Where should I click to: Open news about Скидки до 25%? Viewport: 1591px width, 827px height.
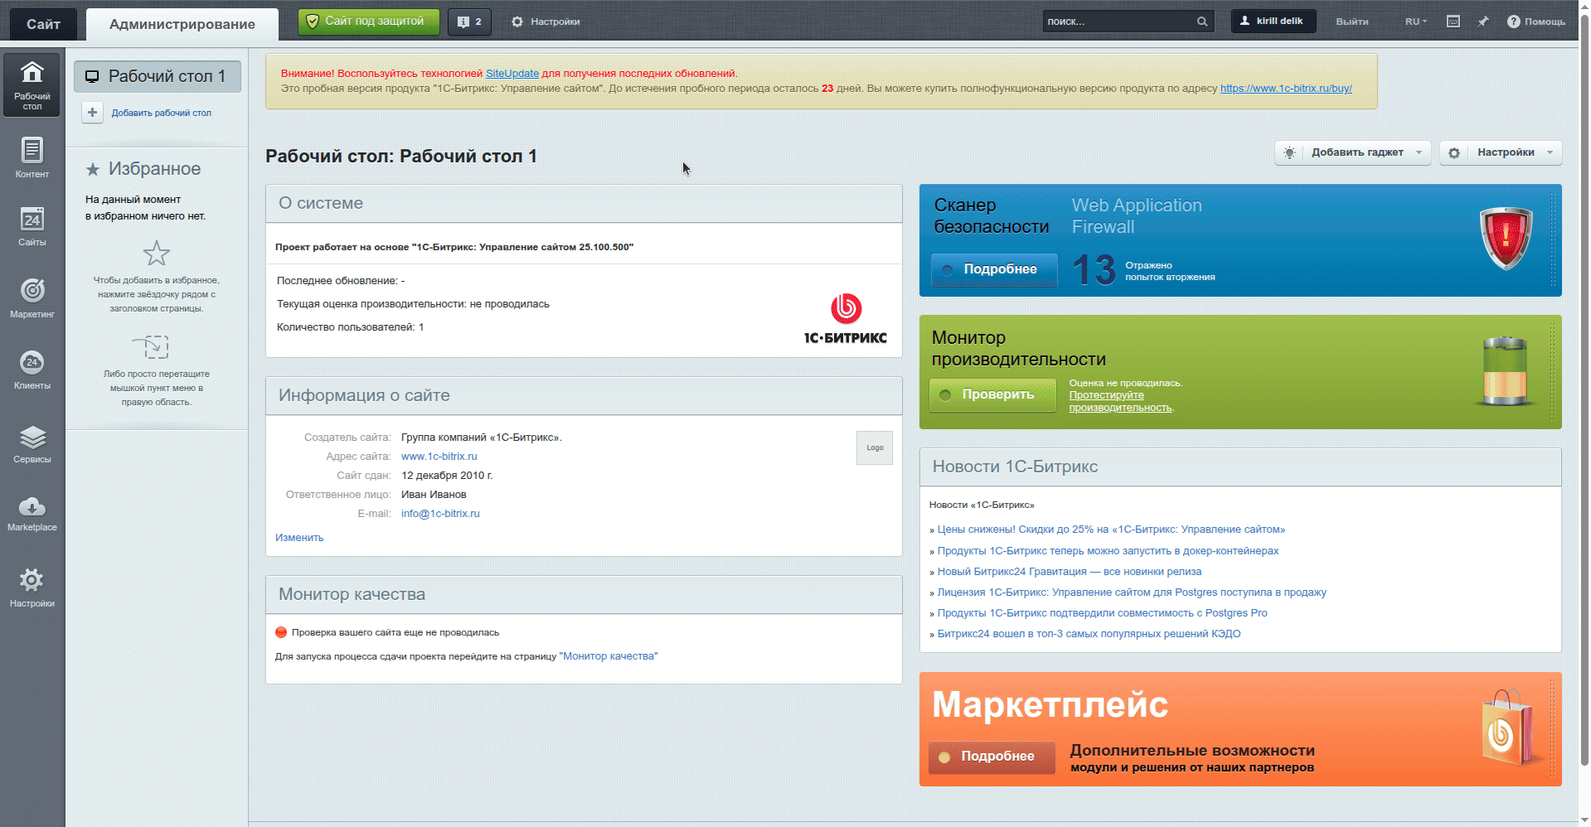(x=1111, y=530)
